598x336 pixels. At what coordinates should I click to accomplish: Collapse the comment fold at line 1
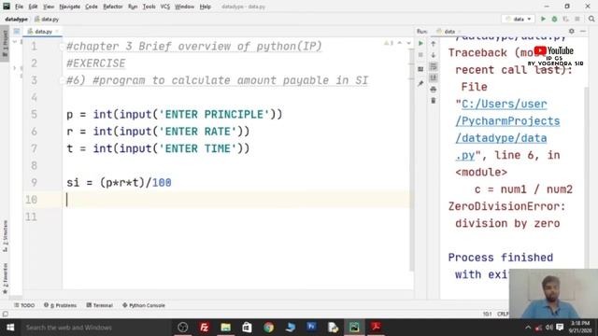click(62, 47)
